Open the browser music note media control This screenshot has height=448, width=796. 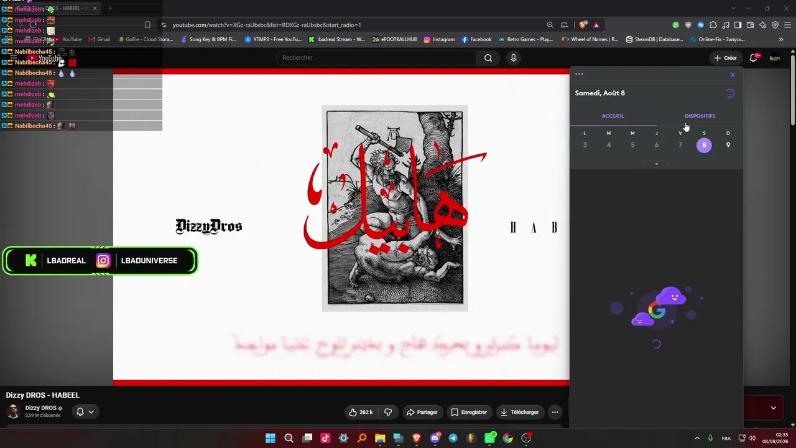coord(725,25)
